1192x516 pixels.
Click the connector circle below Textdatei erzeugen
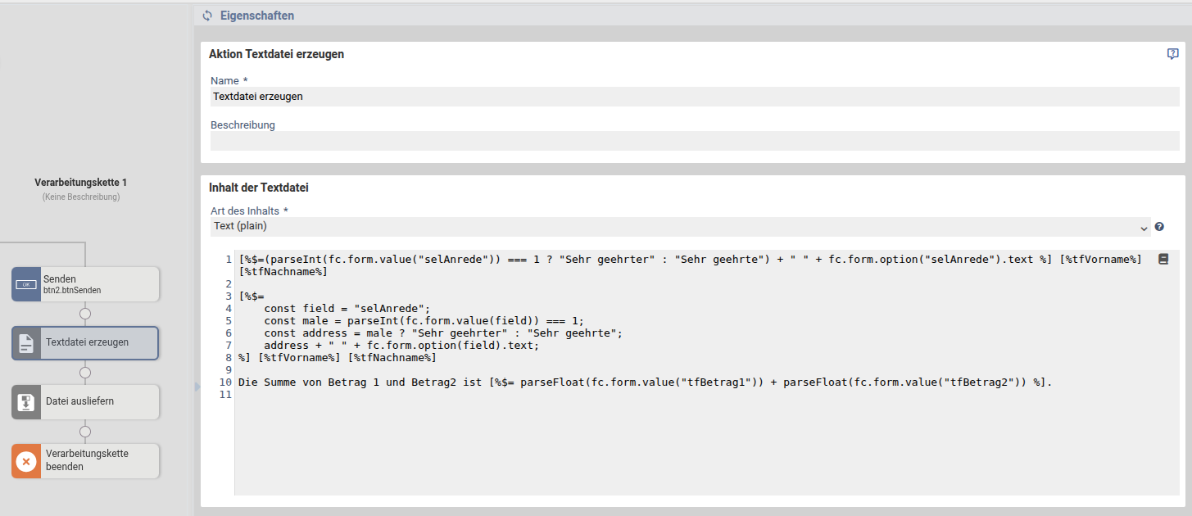(x=85, y=373)
